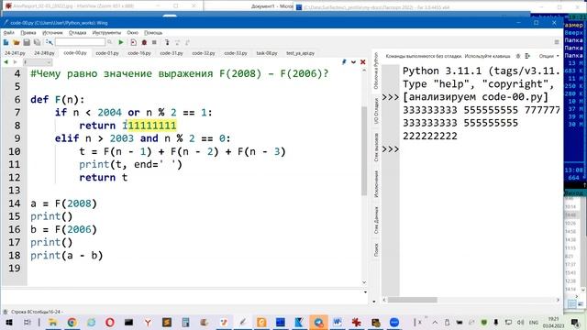Switch to the code-33.py tab
Image resolution: width=587 pixels, height=330 pixels.
point(236,53)
